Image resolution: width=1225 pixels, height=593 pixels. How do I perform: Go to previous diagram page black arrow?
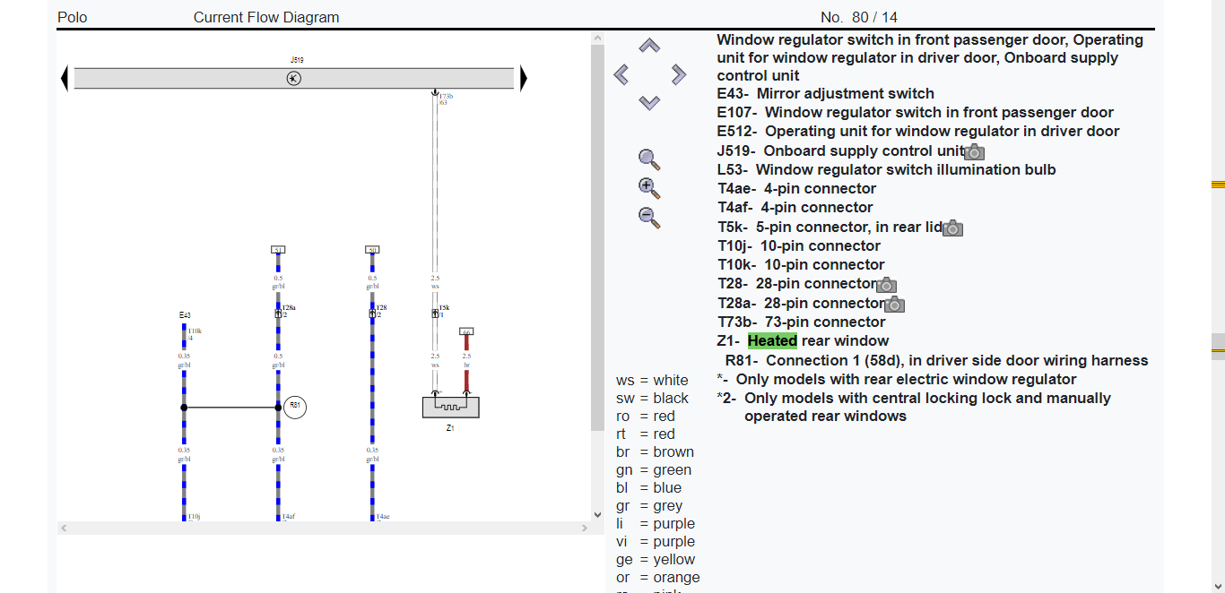[x=64, y=78]
